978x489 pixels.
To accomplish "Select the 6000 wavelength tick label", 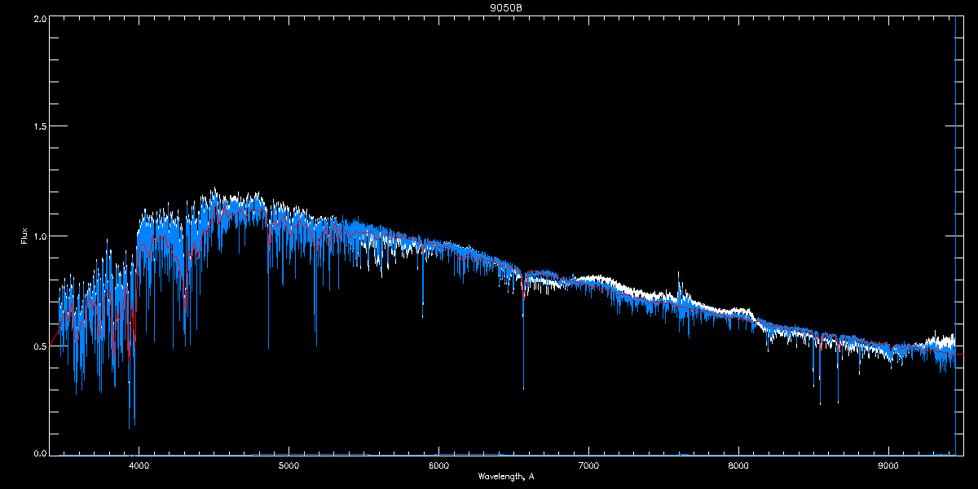I will pyautogui.click(x=438, y=465).
